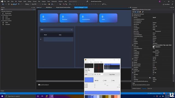Collapse the All Windows Forms toolbox group
Viewport: 175px width, 98px height.
tap(2, 15)
